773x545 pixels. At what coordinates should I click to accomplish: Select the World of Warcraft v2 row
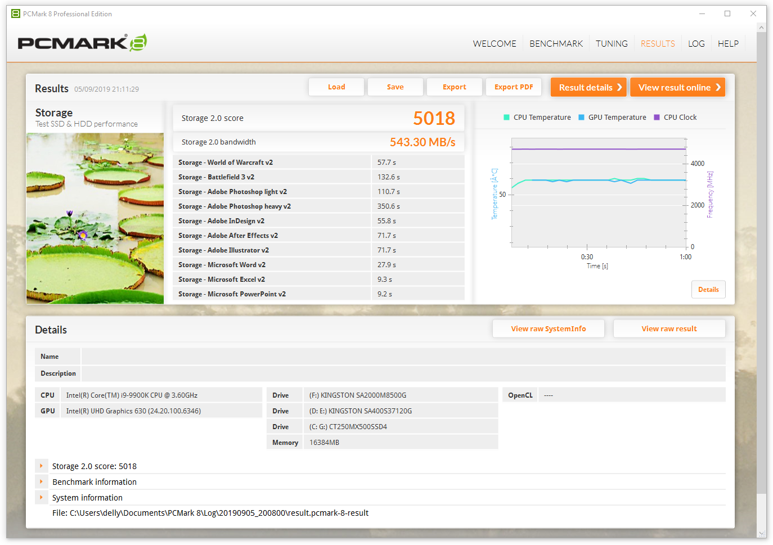[318, 163]
